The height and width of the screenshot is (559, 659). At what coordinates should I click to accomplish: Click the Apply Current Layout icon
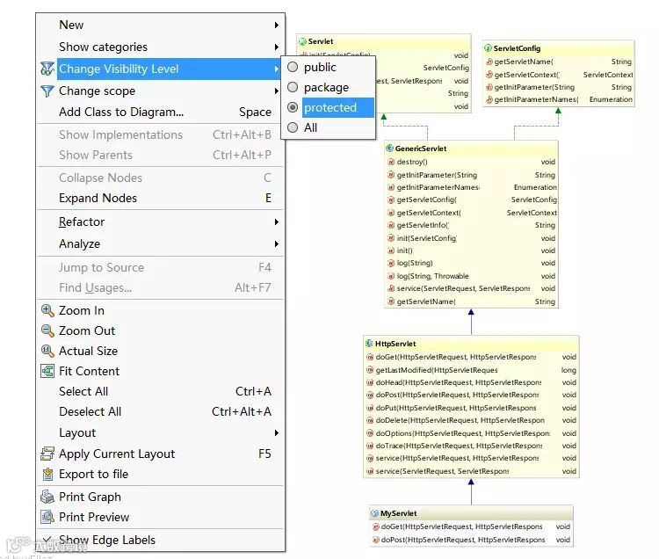[x=47, y=454]
